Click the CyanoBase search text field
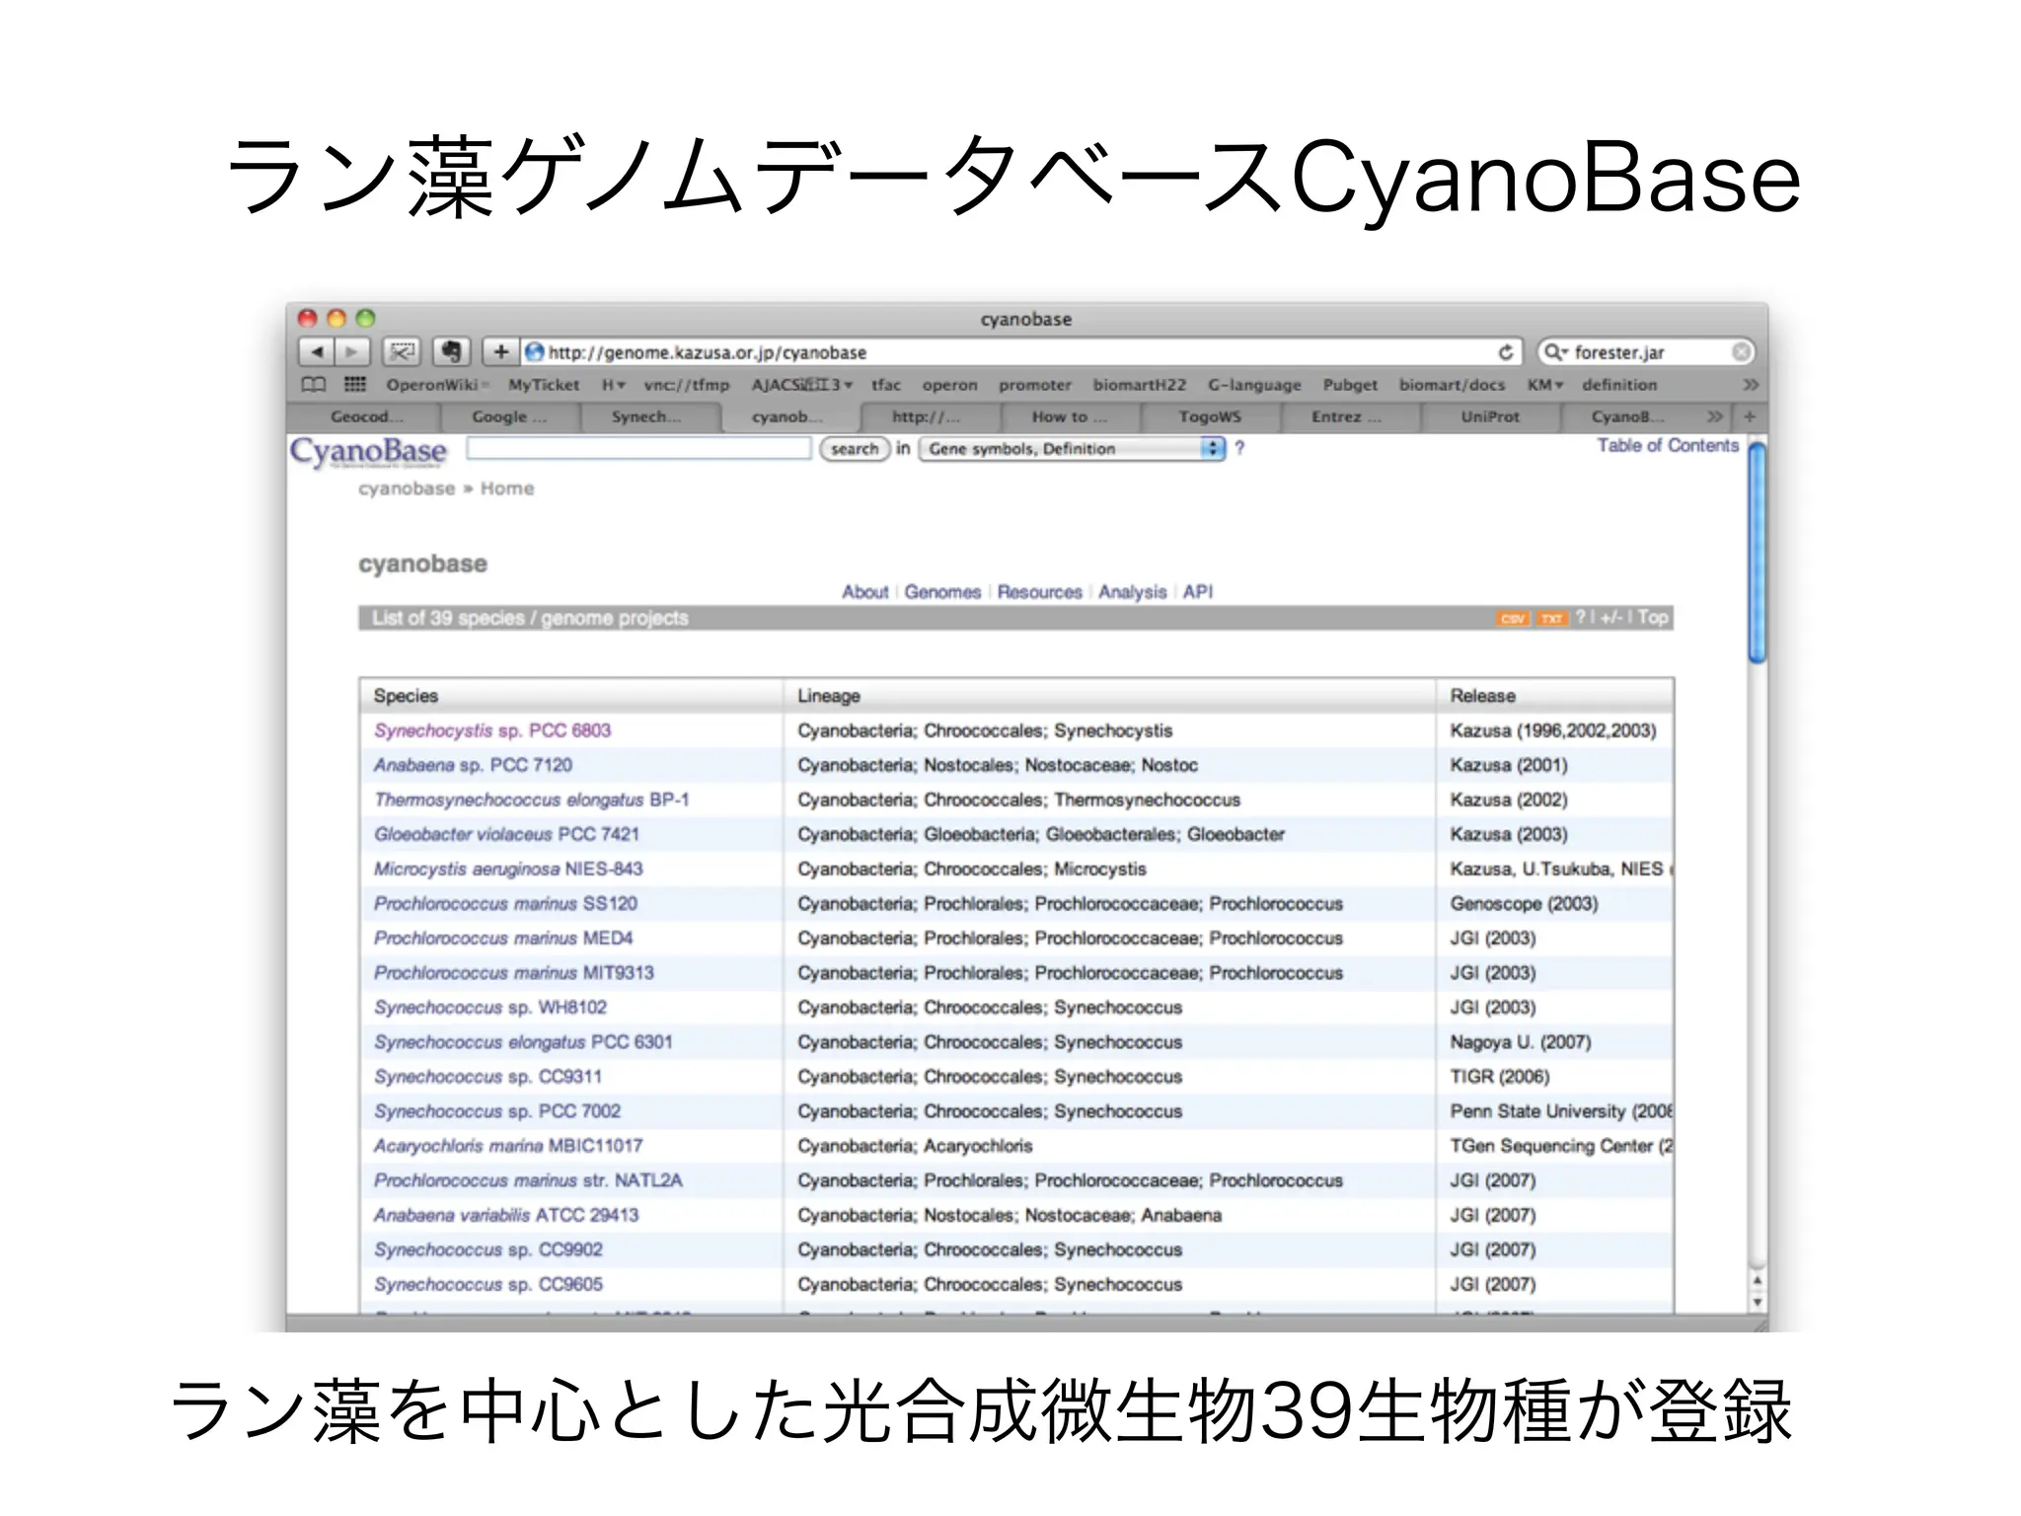 (x=638, y=448)
